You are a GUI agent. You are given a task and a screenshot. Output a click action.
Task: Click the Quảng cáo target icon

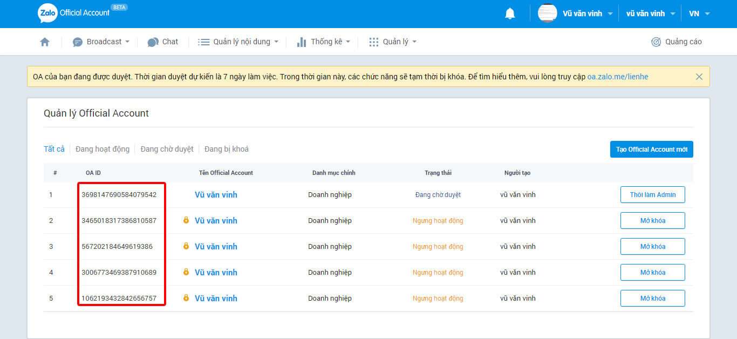click(x=656, y=42)
